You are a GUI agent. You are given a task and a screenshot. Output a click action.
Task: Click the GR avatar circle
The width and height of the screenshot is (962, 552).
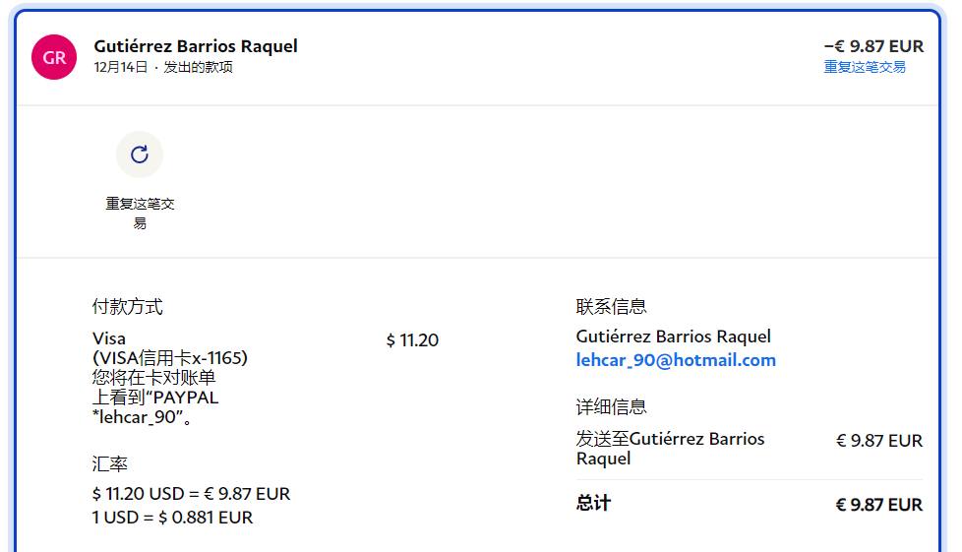(54, 57)
